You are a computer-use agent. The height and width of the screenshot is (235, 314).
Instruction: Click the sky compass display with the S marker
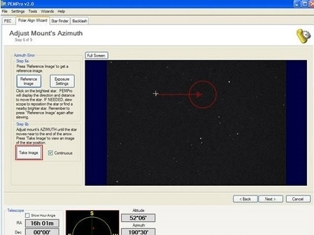93,223
